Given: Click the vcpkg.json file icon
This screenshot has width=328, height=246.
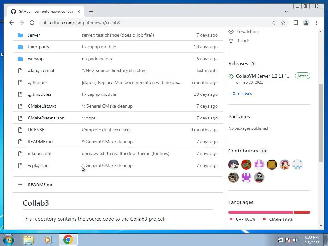Looking at the screenshot, I should tap(20, 166).
